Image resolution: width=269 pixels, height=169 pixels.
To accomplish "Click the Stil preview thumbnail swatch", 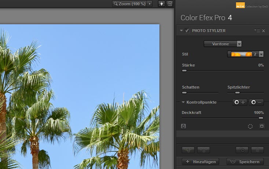I will coord(241,54).
